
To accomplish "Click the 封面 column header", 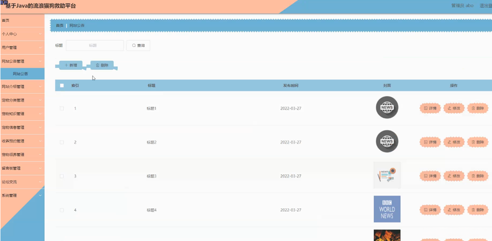I will click(387, 85).
